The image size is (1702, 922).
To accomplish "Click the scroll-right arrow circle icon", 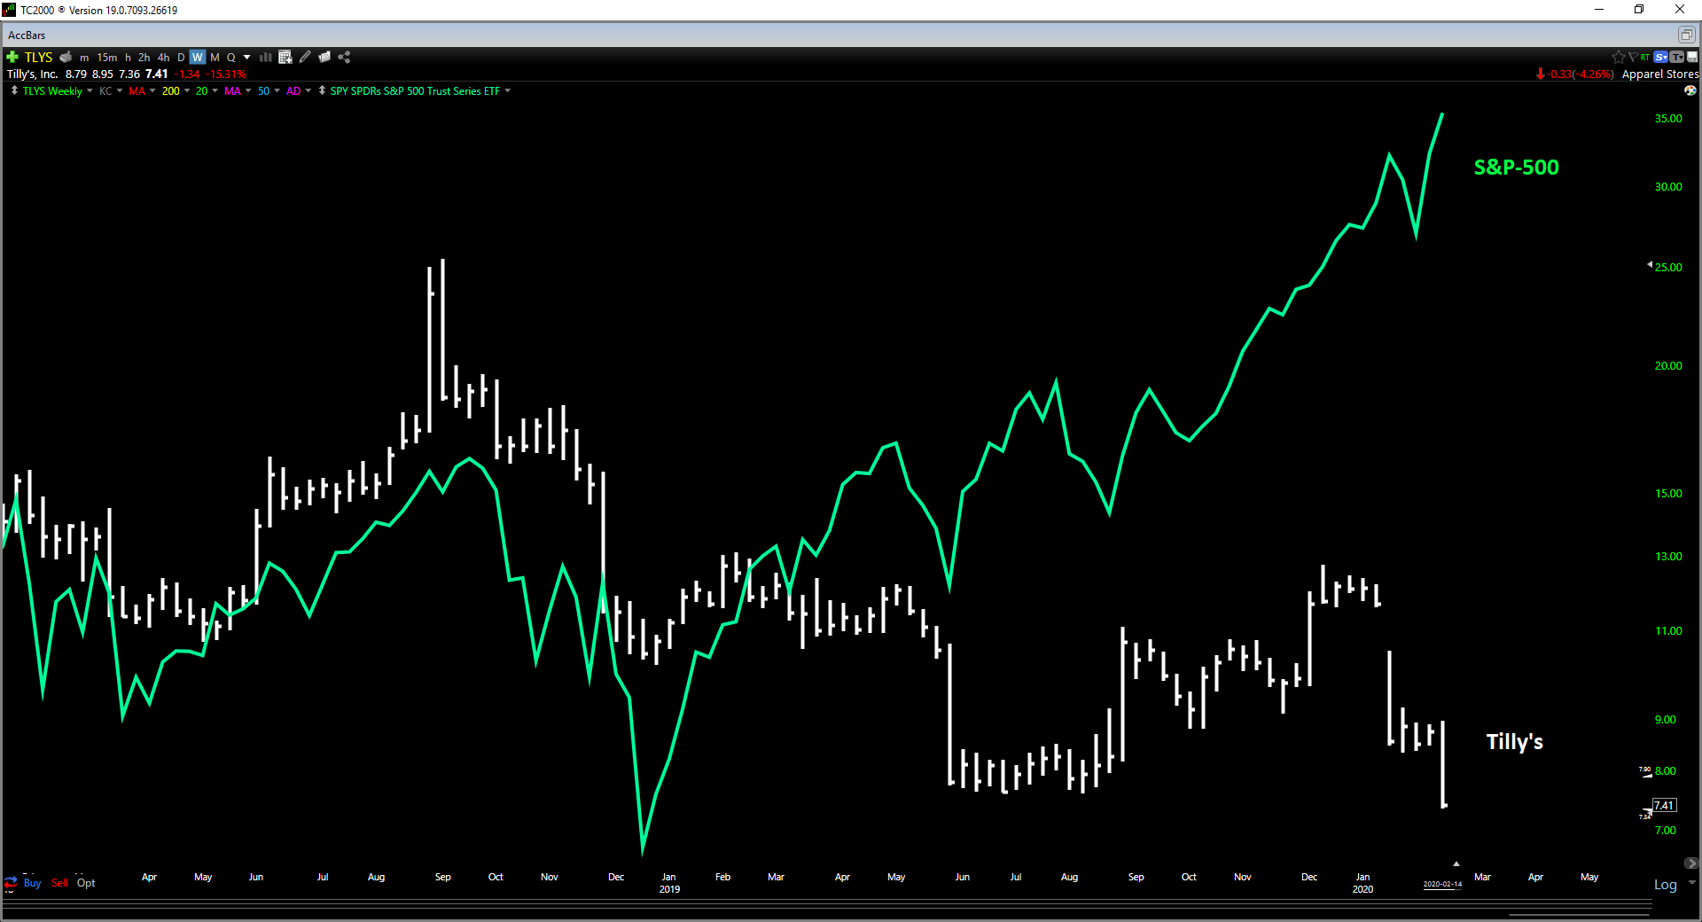I will tap(1690, 863).
